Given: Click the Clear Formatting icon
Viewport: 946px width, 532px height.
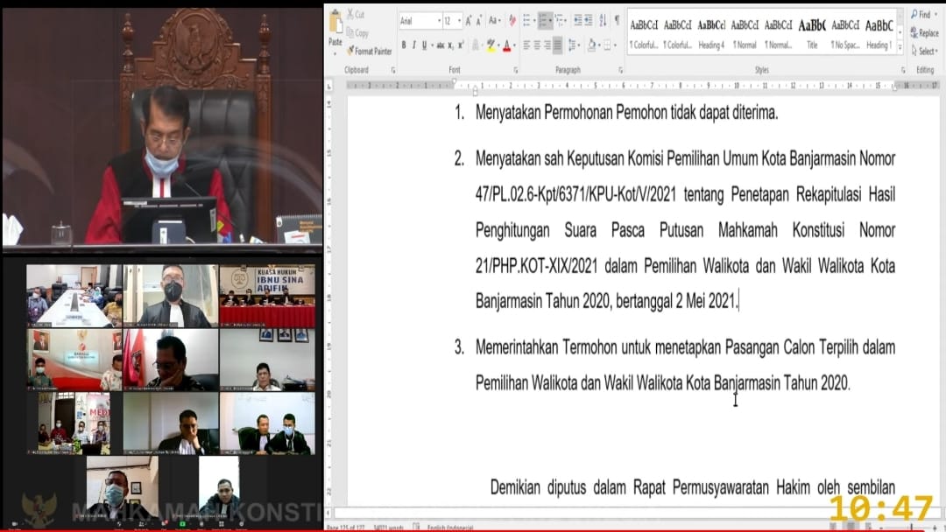Looking at the screenshot, I should click(511, 20).
